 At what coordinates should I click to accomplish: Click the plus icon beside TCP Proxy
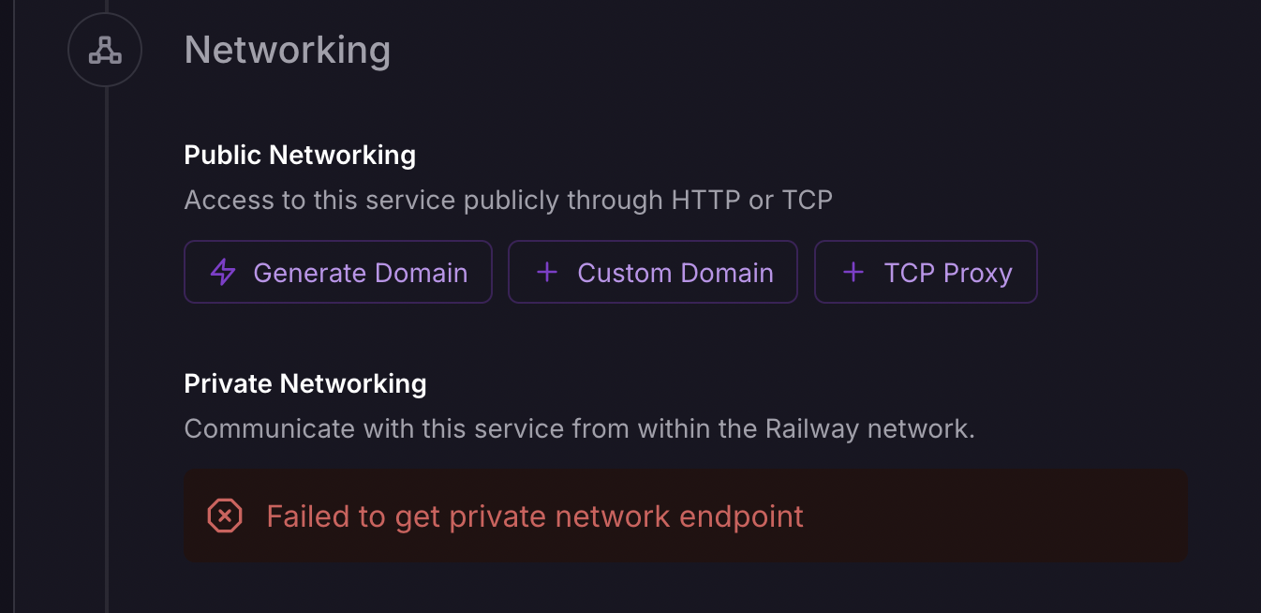pos(853,273)
